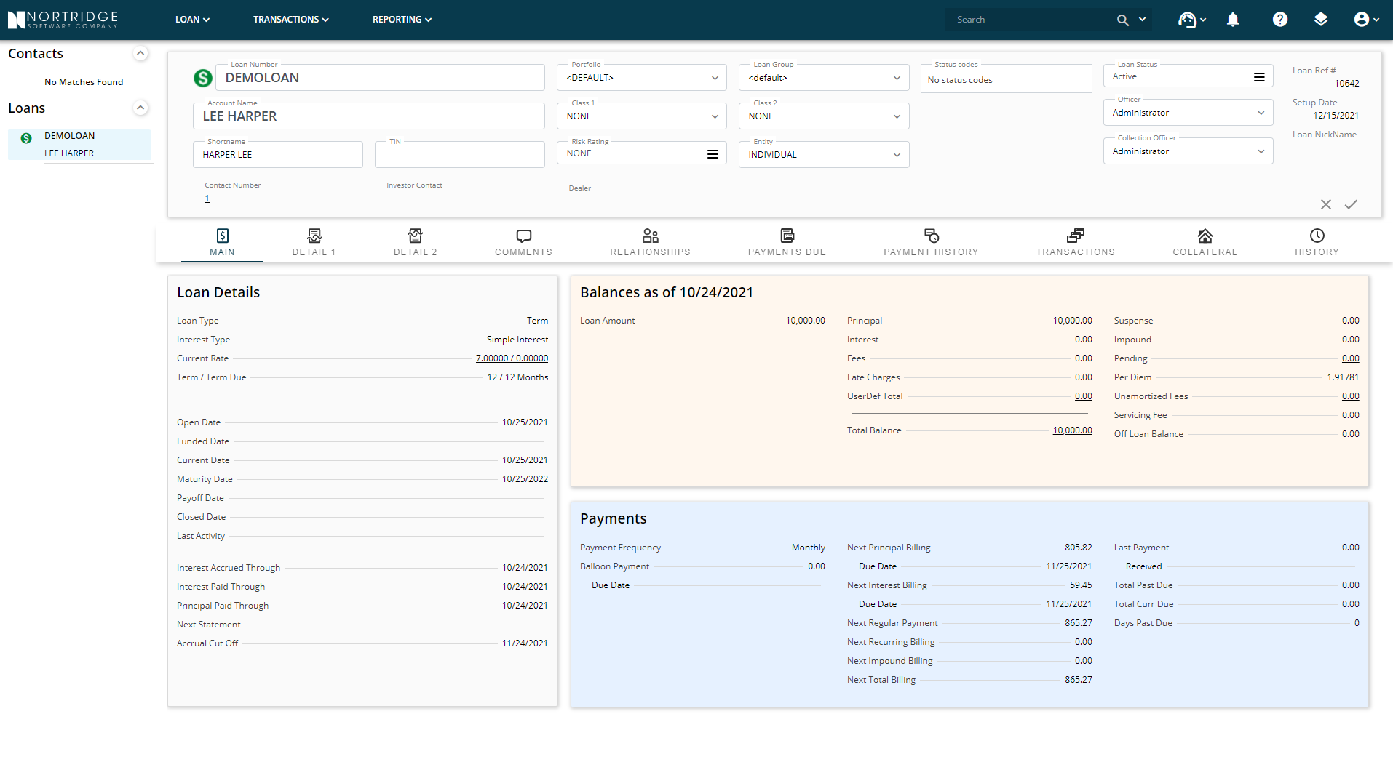1393x778 pixels.
Task: Collapse the Loans section
Action: [x=140, y=108]
